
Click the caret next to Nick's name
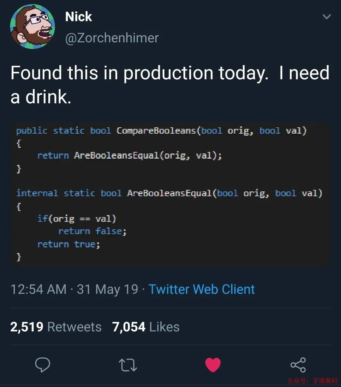[327, 17]
